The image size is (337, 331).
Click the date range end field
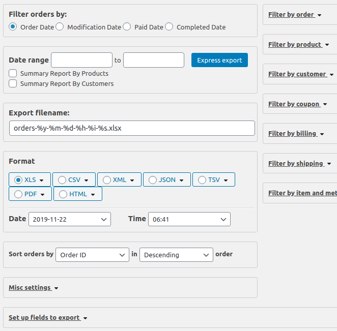tap(153, 60)
